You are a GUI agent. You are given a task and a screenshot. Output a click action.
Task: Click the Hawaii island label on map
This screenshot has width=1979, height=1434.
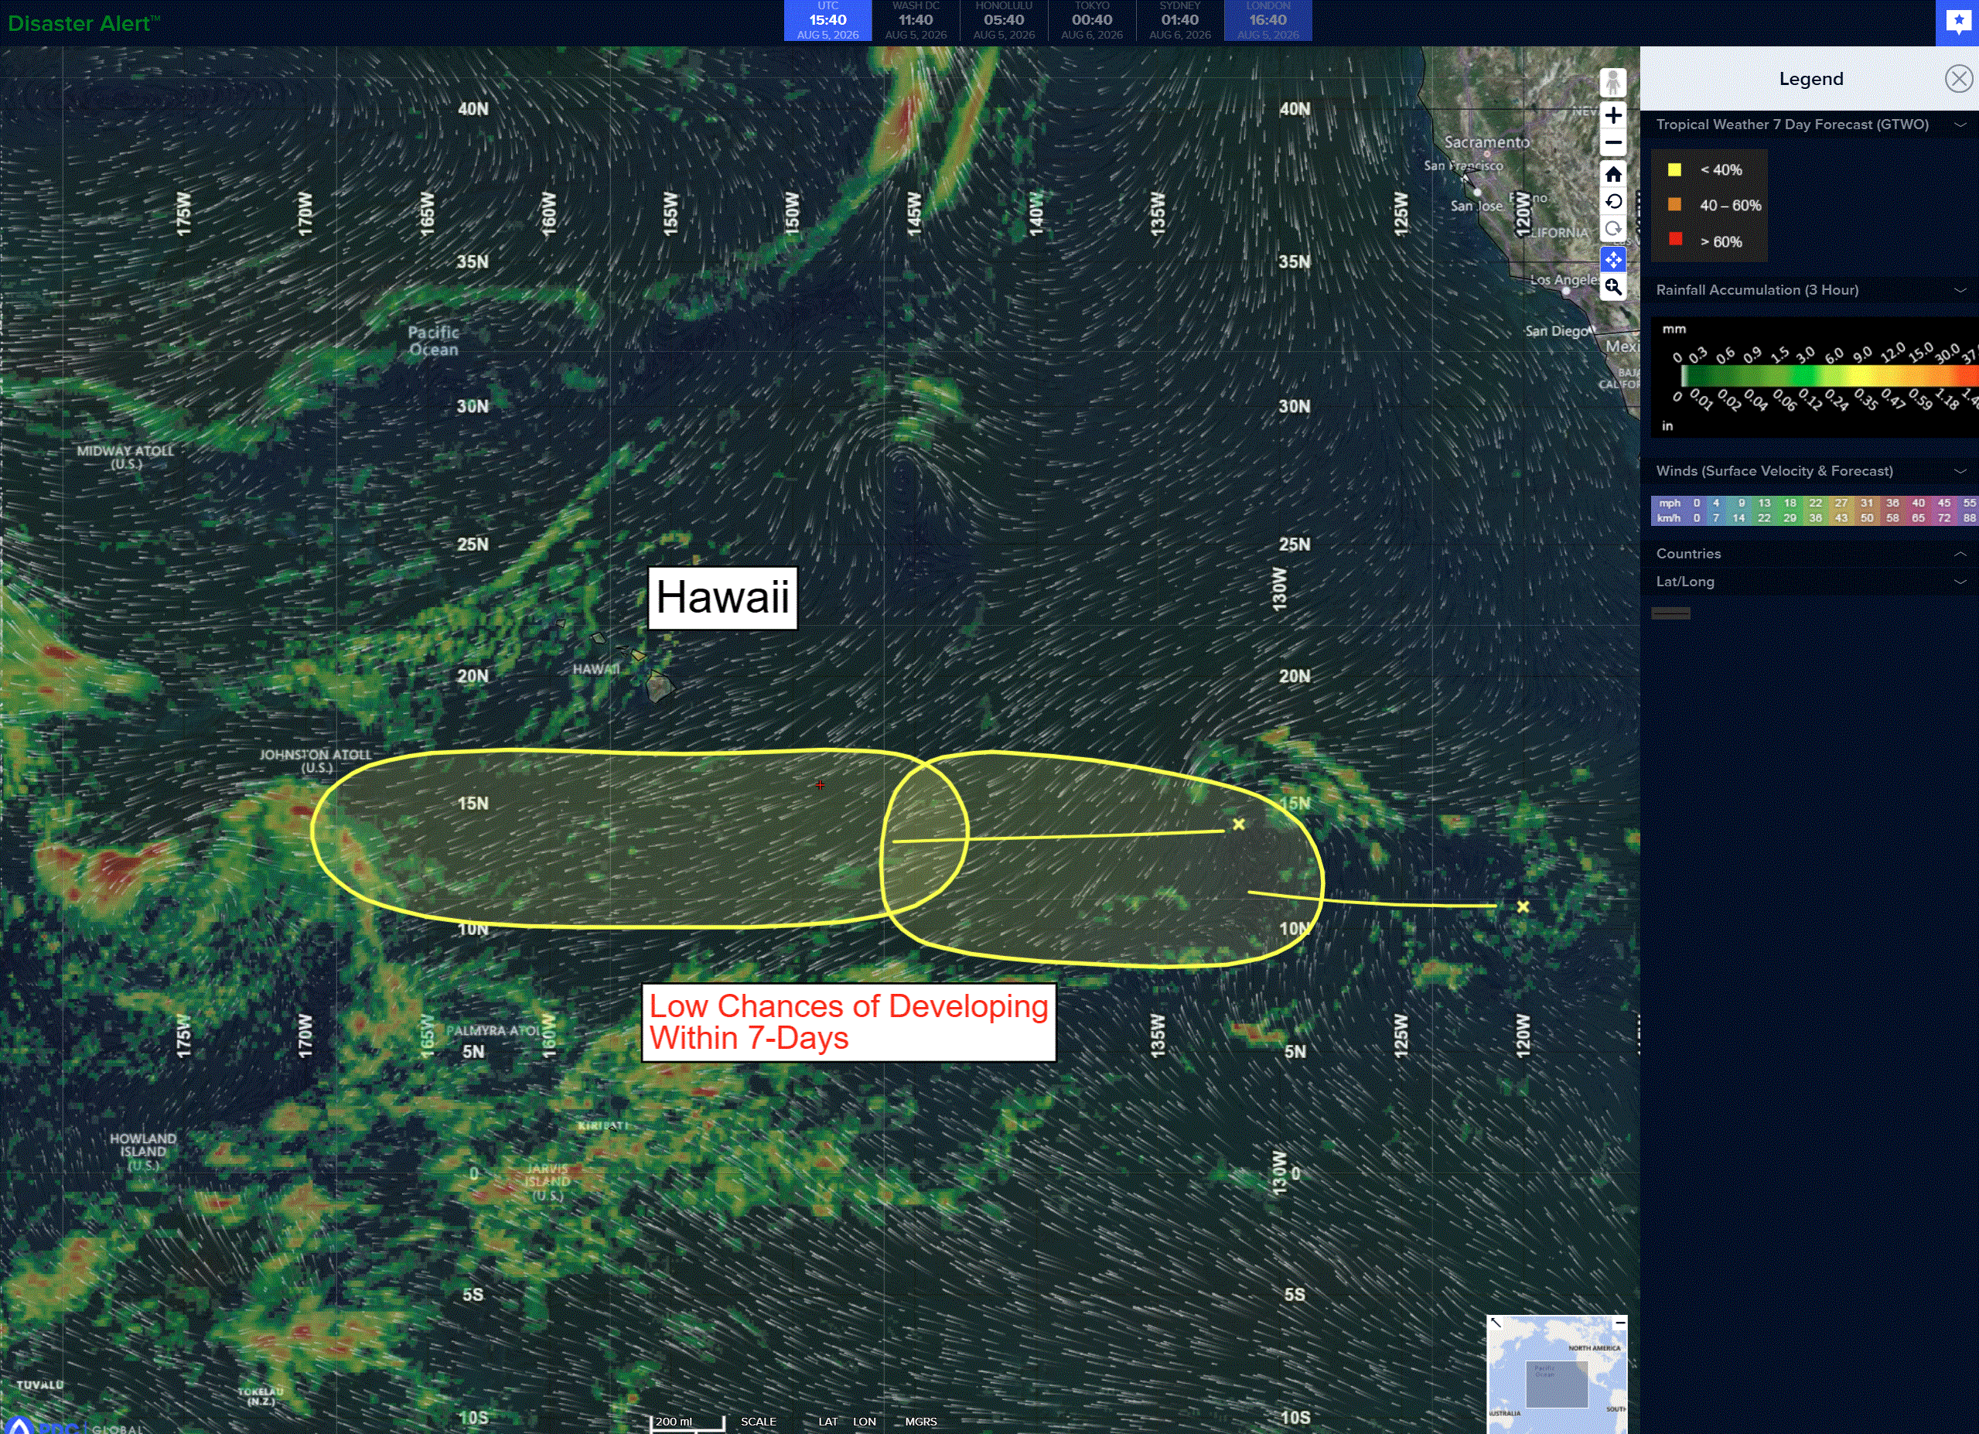[596, 670]
